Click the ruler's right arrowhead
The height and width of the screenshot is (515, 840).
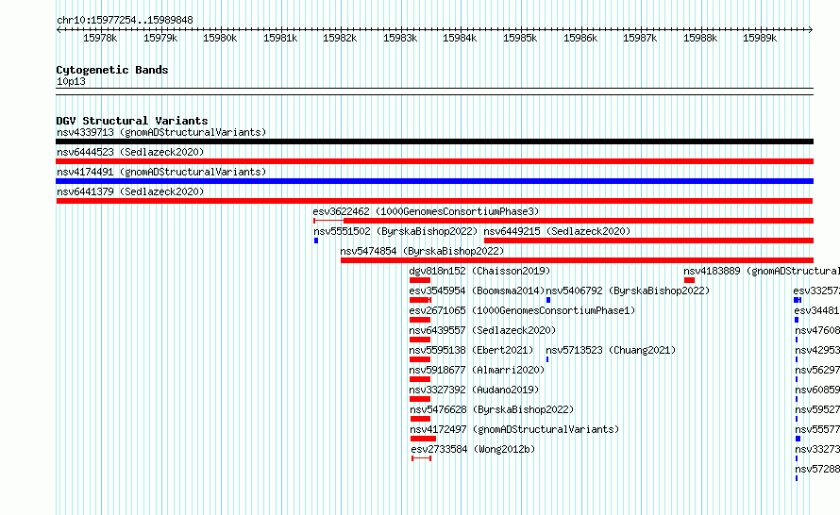pyautogui.click(x=811, y=30)
